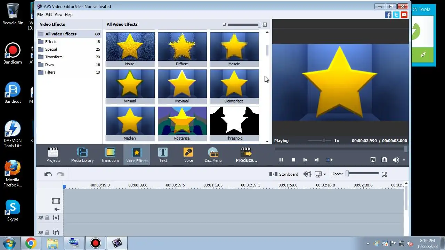445x250 pixels.
Task: Fit timeline zoom to window
Action: pos(384,174)
